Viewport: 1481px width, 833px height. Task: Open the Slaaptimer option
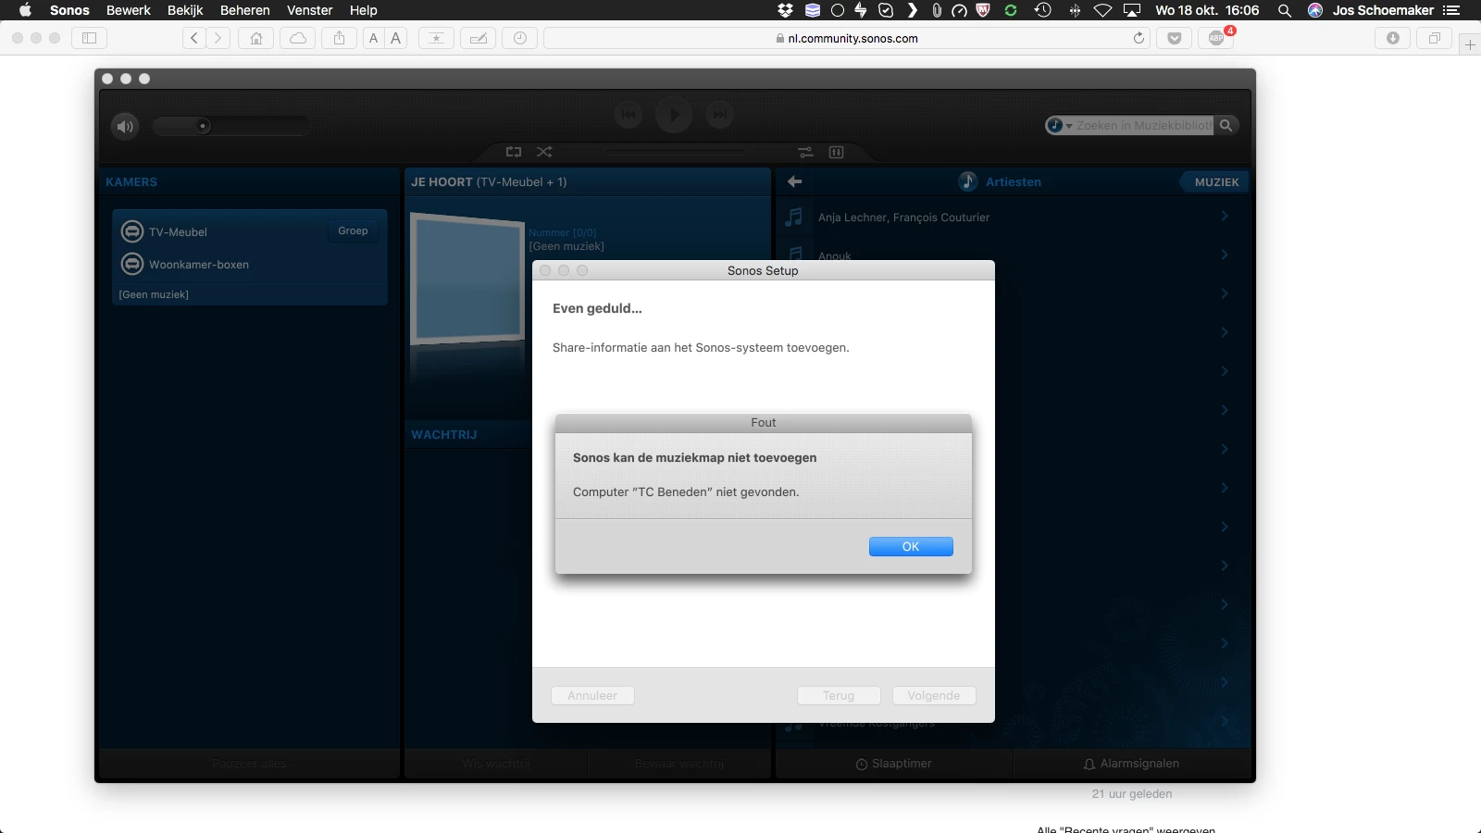tap(893, 764)
